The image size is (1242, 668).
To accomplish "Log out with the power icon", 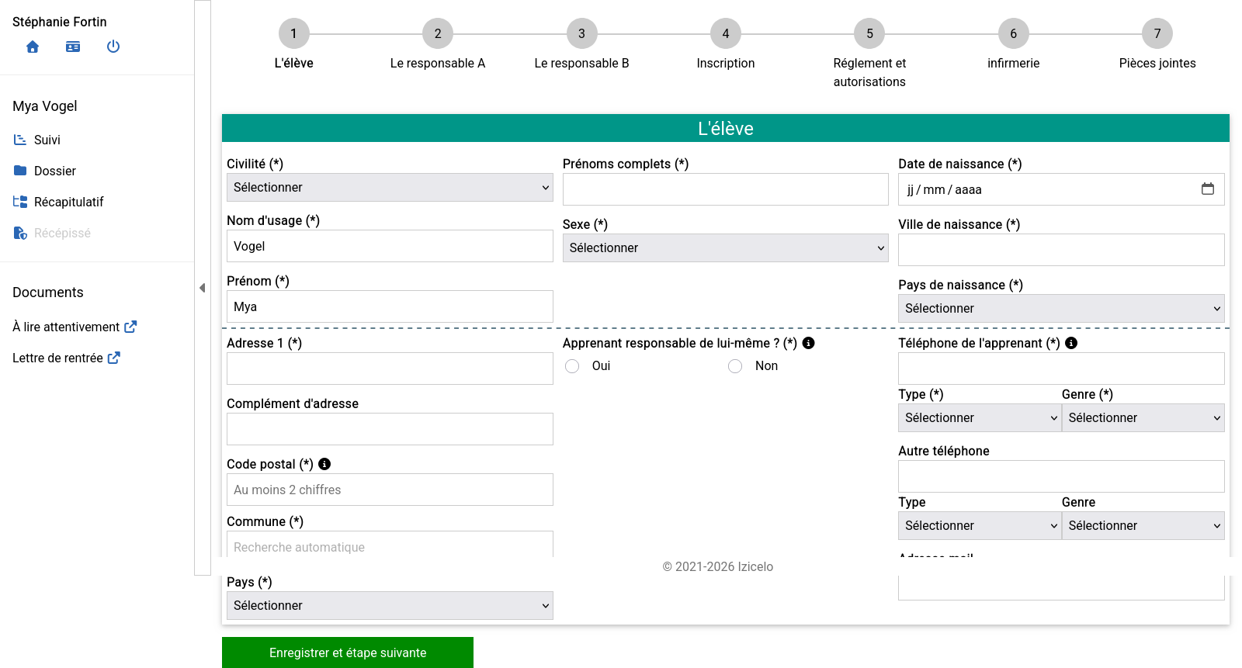I will pyautogui.click(x=113, y=47).
